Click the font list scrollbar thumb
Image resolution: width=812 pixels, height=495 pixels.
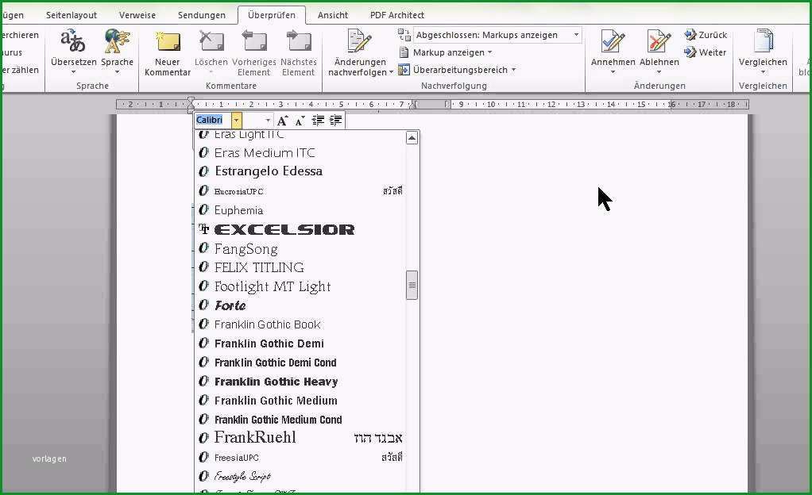pos(412,285)
